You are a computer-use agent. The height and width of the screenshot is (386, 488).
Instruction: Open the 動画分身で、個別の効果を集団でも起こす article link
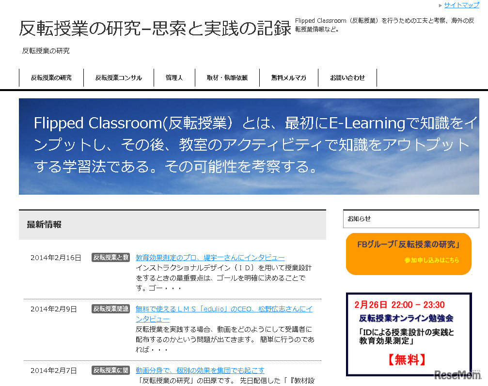200,370
